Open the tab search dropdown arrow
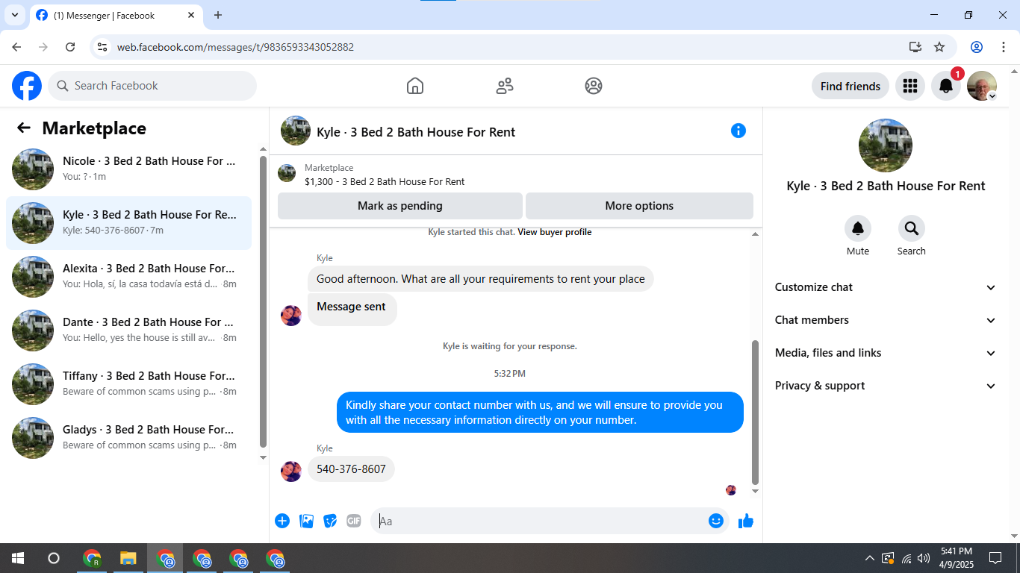1020x573 pixels. tap(14, 15)
